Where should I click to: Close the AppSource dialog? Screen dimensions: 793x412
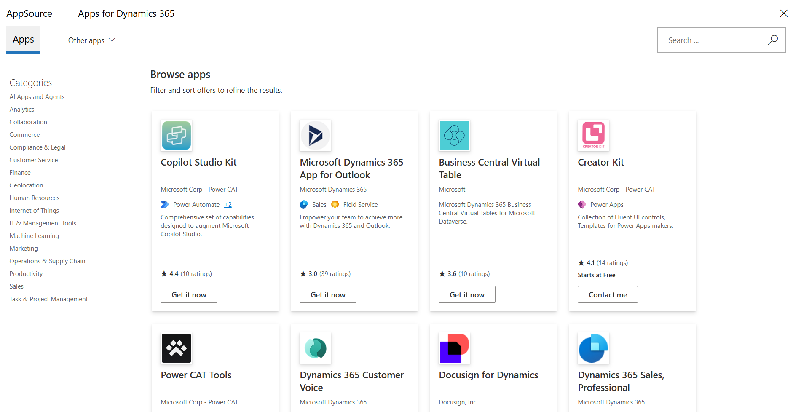coord(784,13)
